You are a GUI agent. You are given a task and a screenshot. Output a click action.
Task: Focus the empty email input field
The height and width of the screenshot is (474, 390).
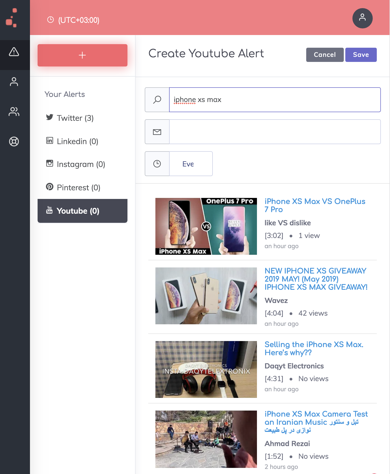point(275,132)
